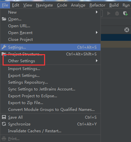Viewport: 131px width, 142px height.
Task: Open Settings... from the menu
Action: click(50, 47)
